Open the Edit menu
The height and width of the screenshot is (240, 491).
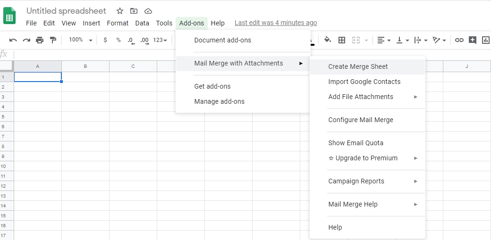[49, 23]
